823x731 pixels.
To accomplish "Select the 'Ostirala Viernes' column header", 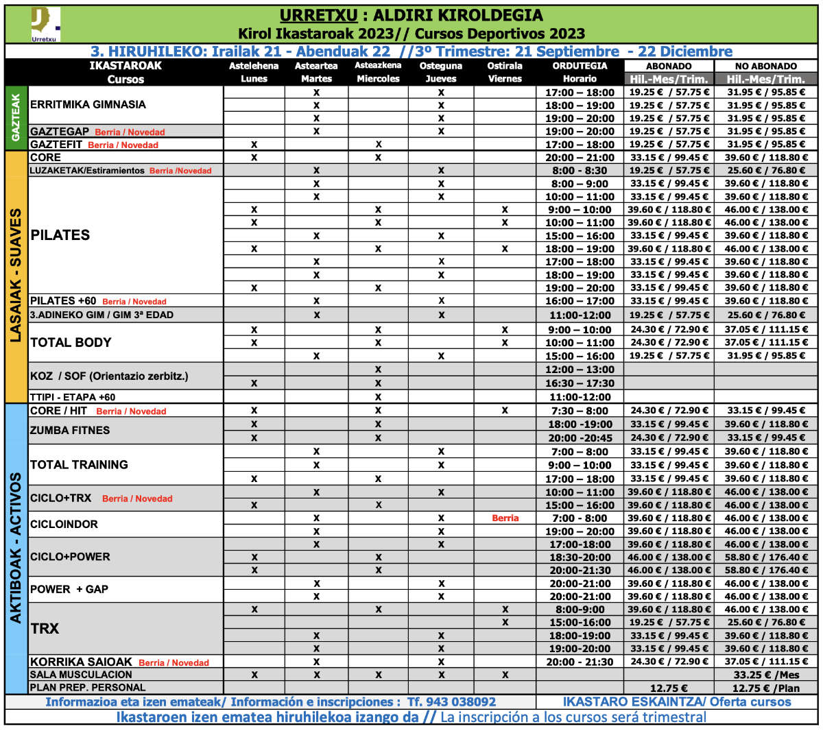I will (505, 72).
